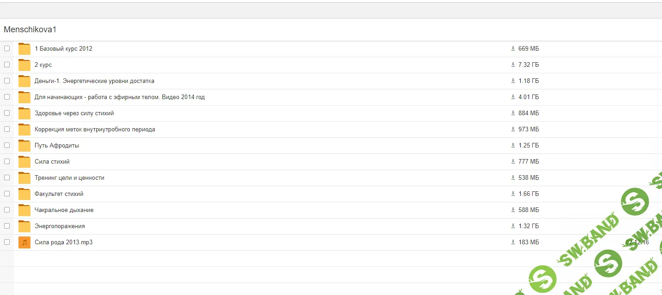The image size is (662, 295).
Task: Select checkbox for Здоровье через силу стихий
Action: 7,113
